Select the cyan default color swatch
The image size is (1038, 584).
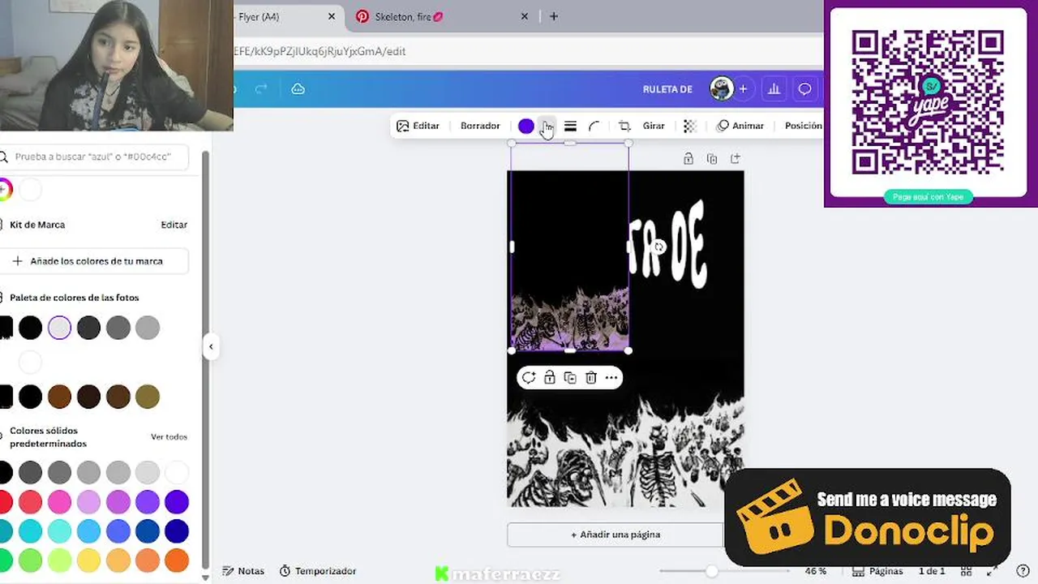coord(30,530)
